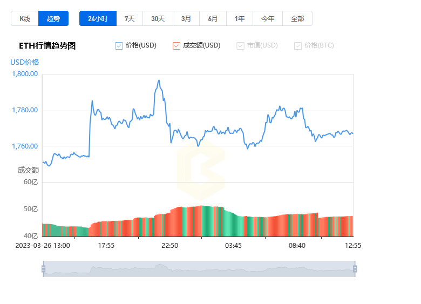Screen dimensions: 421x304
Task: Click the 08:40 time axis marker
Action: pos(297,245)
